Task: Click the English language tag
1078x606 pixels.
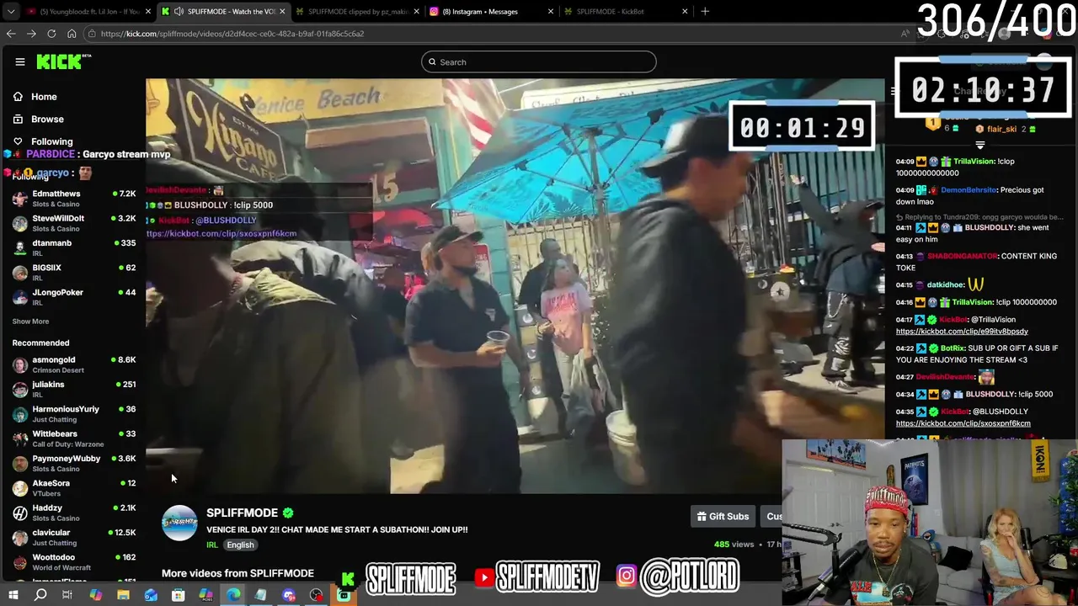Action: [x=240, y=545]
